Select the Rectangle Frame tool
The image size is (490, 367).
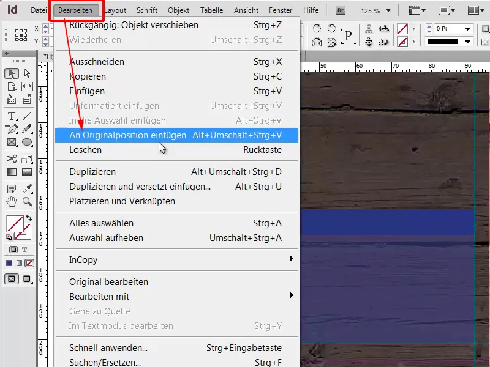[12, 143]
